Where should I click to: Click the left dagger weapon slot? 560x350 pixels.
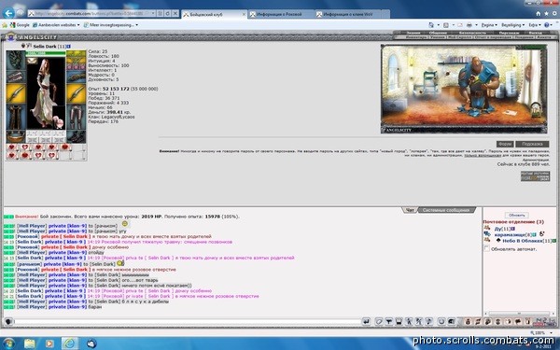[x=16, y=94]
